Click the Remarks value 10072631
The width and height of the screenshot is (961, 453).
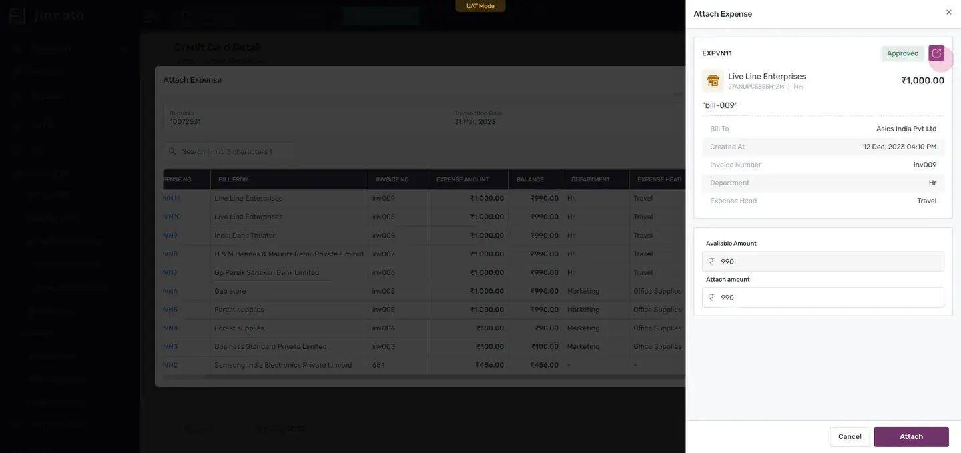click(x=185, y=122)
